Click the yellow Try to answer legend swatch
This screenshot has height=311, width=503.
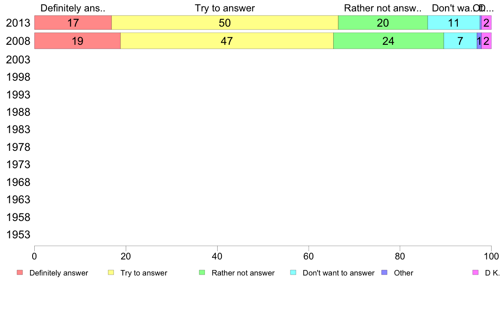pyautogui.click(x=111, y=273)
